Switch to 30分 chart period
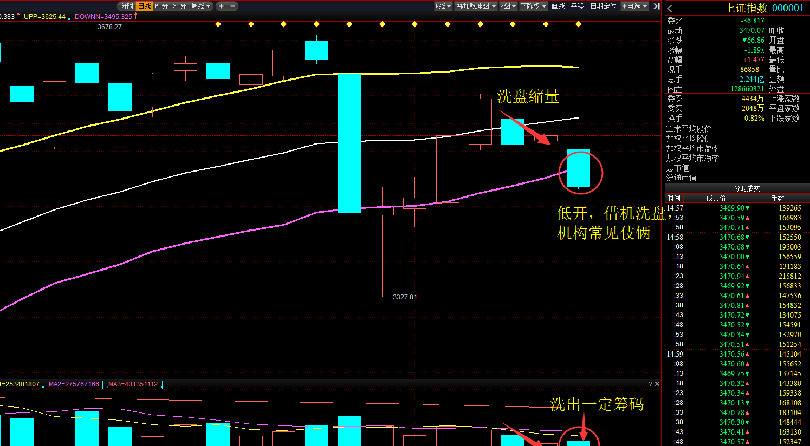 [x=179, y=6]
